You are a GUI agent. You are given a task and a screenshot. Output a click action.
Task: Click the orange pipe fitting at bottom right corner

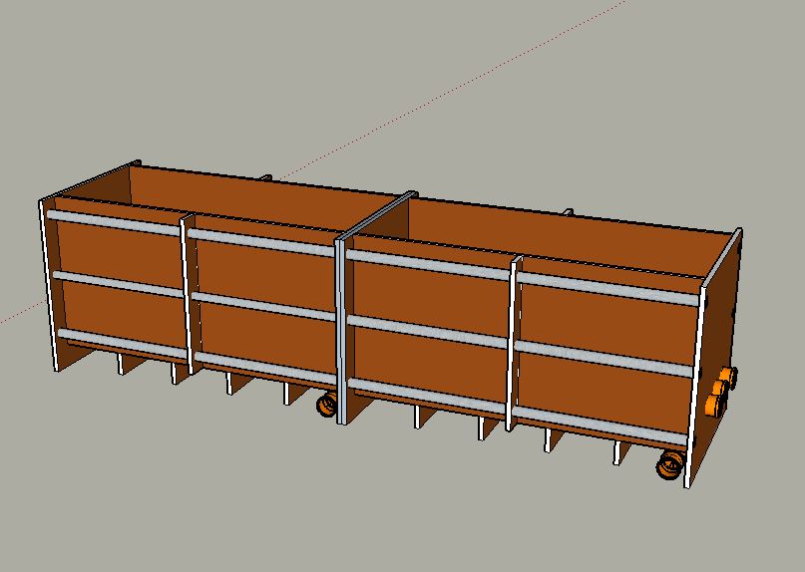(x=669, y=464)
